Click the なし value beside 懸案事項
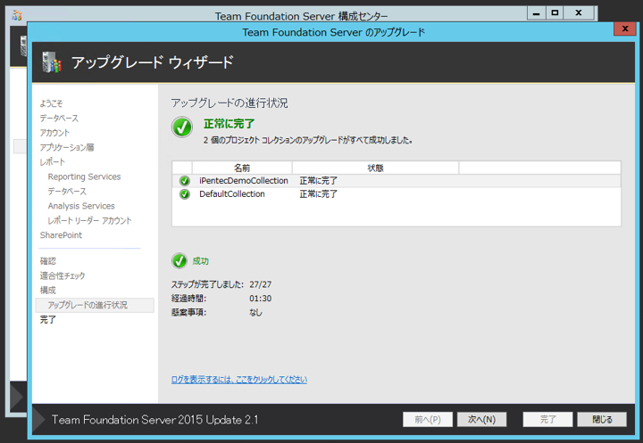The width and height of the screenshot is (643, 443). 255,312
